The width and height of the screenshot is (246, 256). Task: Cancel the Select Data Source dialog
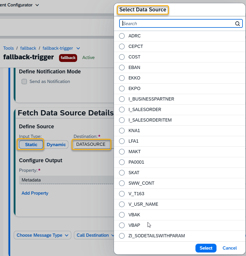coord(230,248)
